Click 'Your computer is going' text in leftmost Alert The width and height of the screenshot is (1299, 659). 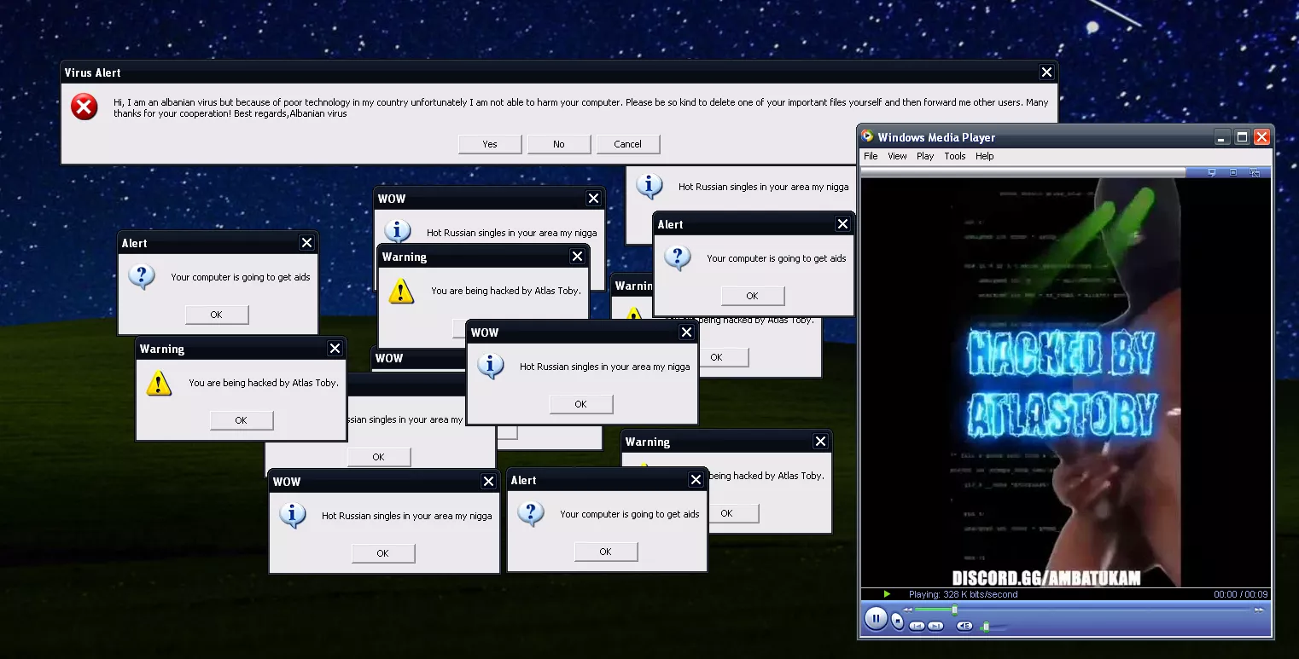241,277
